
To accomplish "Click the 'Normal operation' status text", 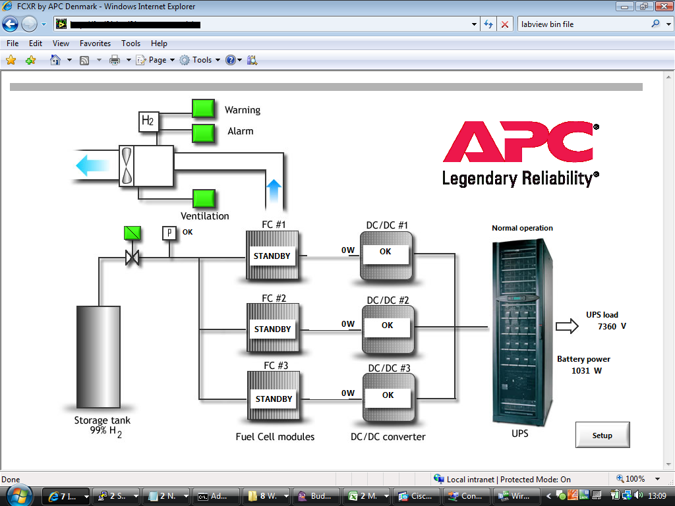I will coord(522,228).
